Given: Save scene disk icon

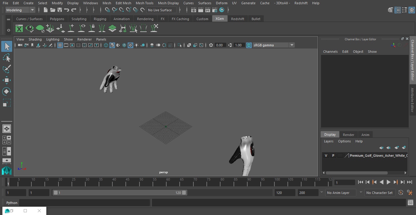Looking at the screenshot, I should 60,10.
